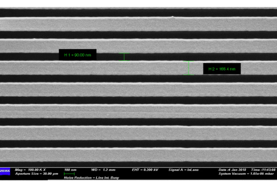The height and width of the screenshot is (188, 277).
Task: Click the WD = 1.2 mm value
Action: (x=103, y=170)
